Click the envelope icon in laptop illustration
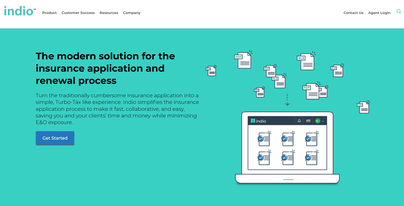404x206 pixels. tap(308, 121)
